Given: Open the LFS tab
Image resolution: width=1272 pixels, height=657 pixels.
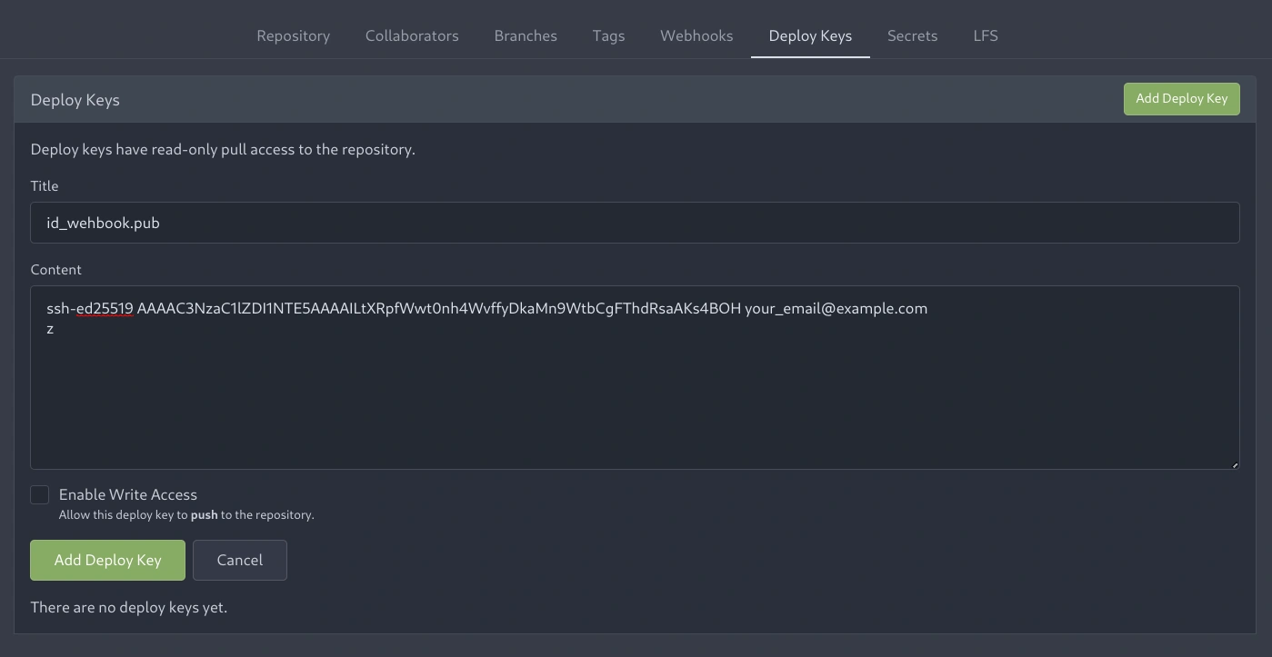Looking at the screenshot, I should 986,35.
